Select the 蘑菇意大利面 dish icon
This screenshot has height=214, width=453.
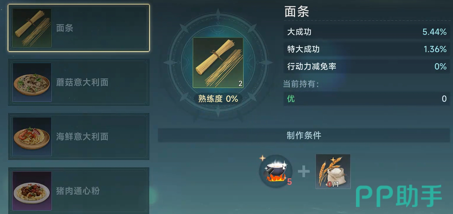coord(32,82)
